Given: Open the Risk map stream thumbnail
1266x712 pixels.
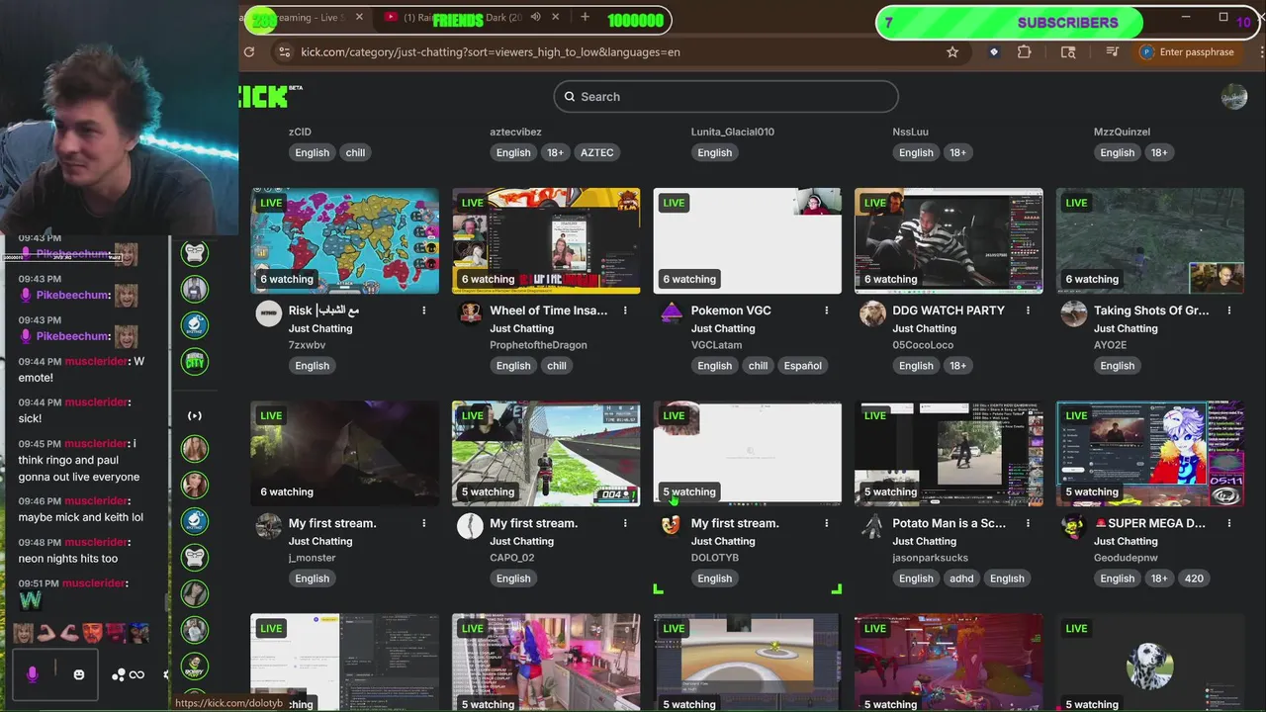Looking at the screenshot, I should point(344,241).
